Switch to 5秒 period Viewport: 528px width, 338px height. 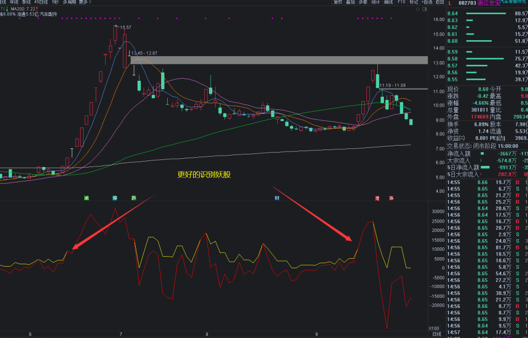click(x=55, y=2)
